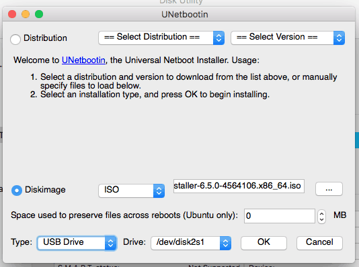Decrease preserved space with down stepper arrow
Screen dimensions: 359x267
(x=321, y=220)
